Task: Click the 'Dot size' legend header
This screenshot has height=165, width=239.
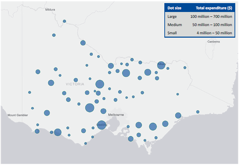Action: click(x=174, y=8)
